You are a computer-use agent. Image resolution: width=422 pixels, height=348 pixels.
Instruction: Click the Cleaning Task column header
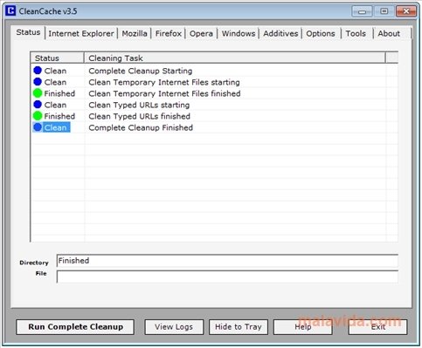(x=235, y=58)
